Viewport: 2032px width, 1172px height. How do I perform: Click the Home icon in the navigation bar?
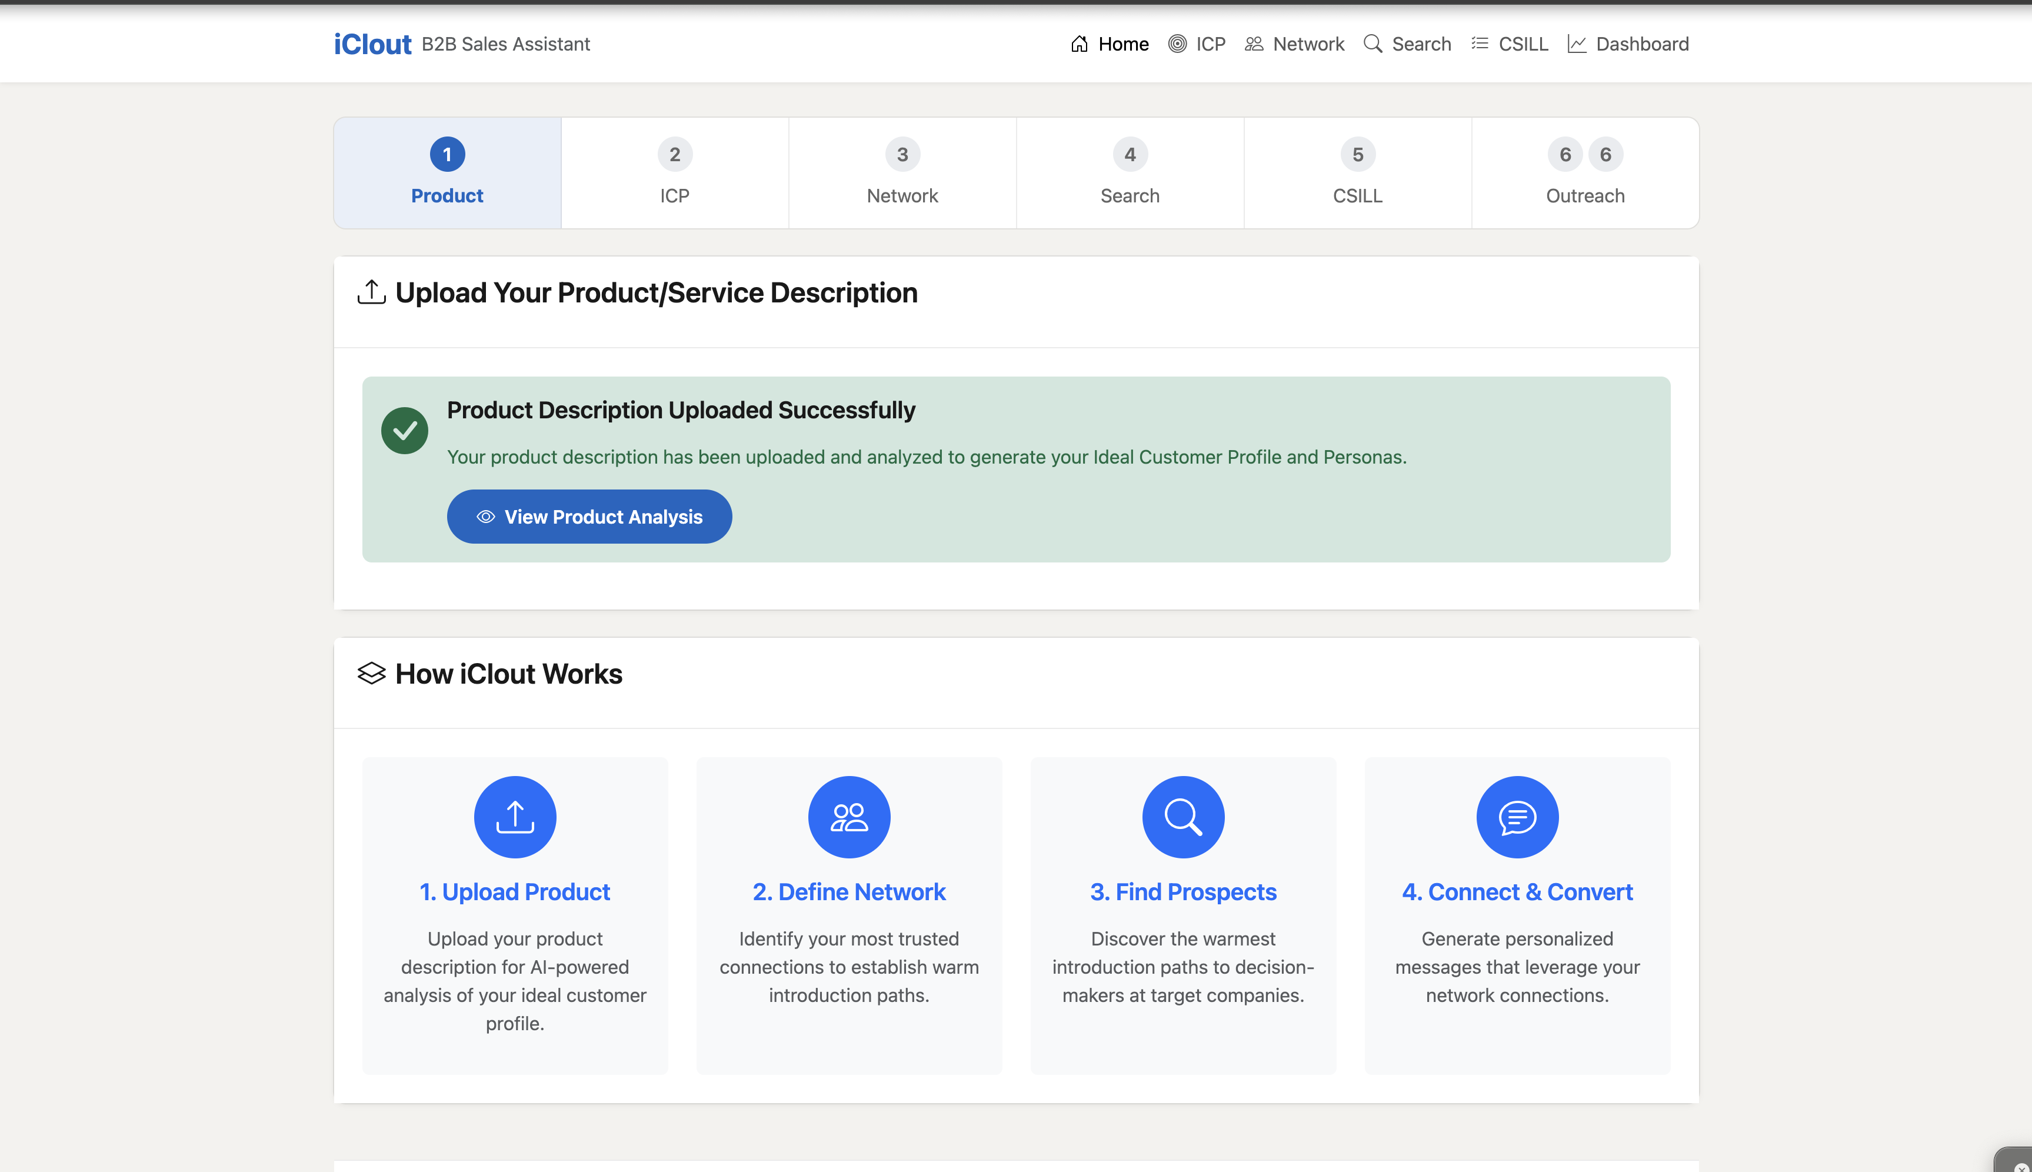click(1080, 44)
